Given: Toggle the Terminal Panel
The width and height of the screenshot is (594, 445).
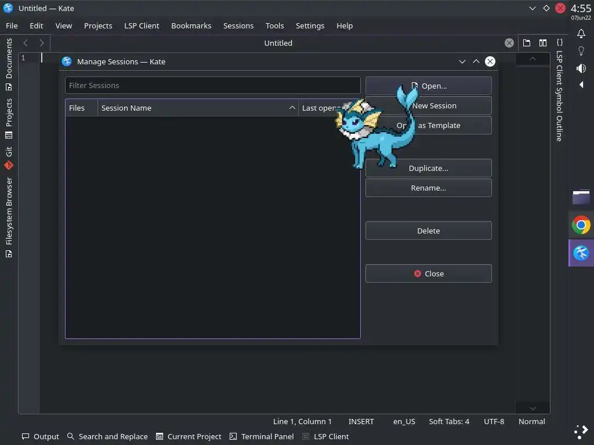Looking at the screenshot, I should point(262,437).
